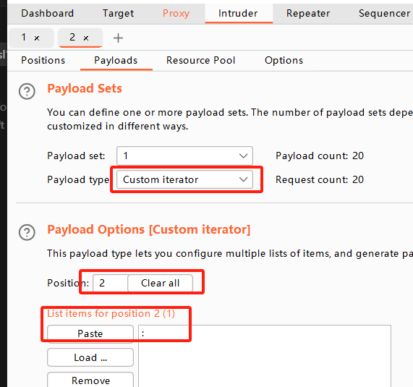Add a new Intruder tab
The width and height of the screenshot is (413, 387).
click(x=118, y=38)
